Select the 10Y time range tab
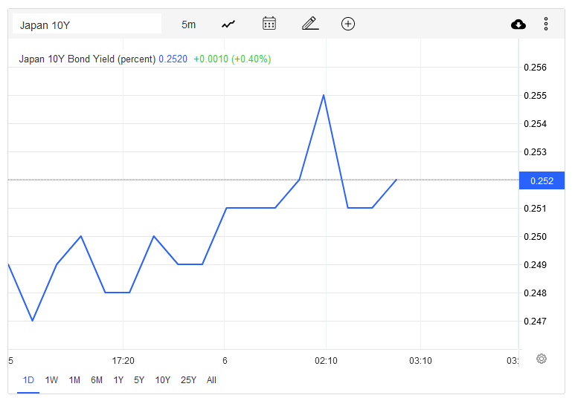Screen dimensions: 575x398 pos(162,380)
